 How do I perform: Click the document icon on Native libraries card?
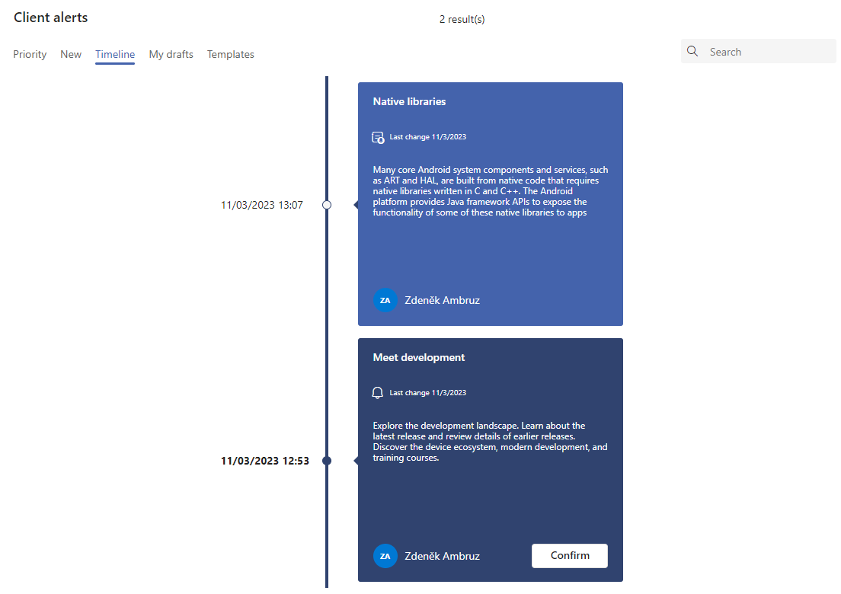(x=378, y=138)
